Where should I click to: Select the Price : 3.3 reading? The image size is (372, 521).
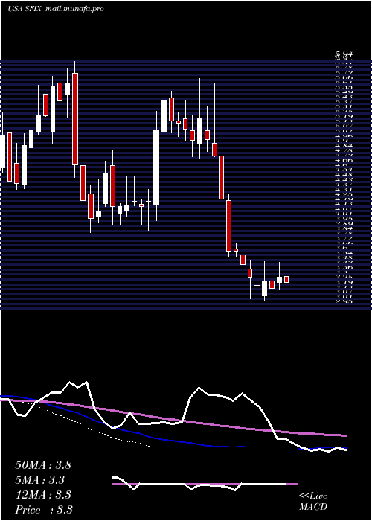[x=44, y=509]
